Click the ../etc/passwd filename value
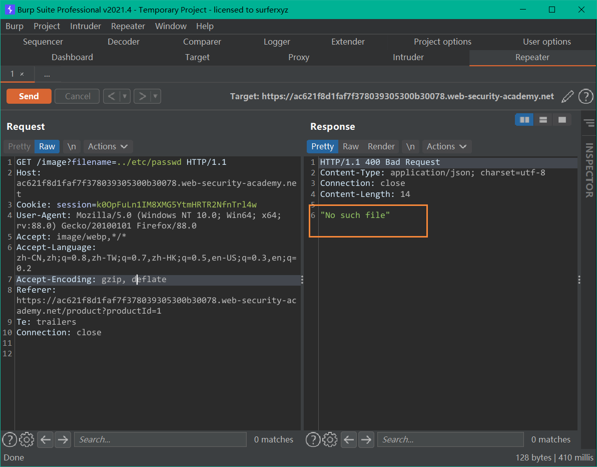 point(150,162)
